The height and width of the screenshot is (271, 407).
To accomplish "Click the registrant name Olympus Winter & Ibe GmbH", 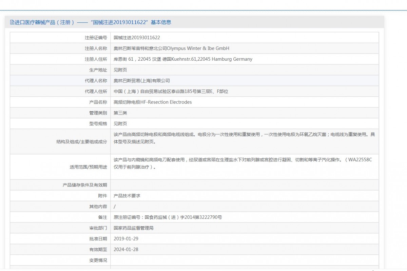I will click(198, 49).
